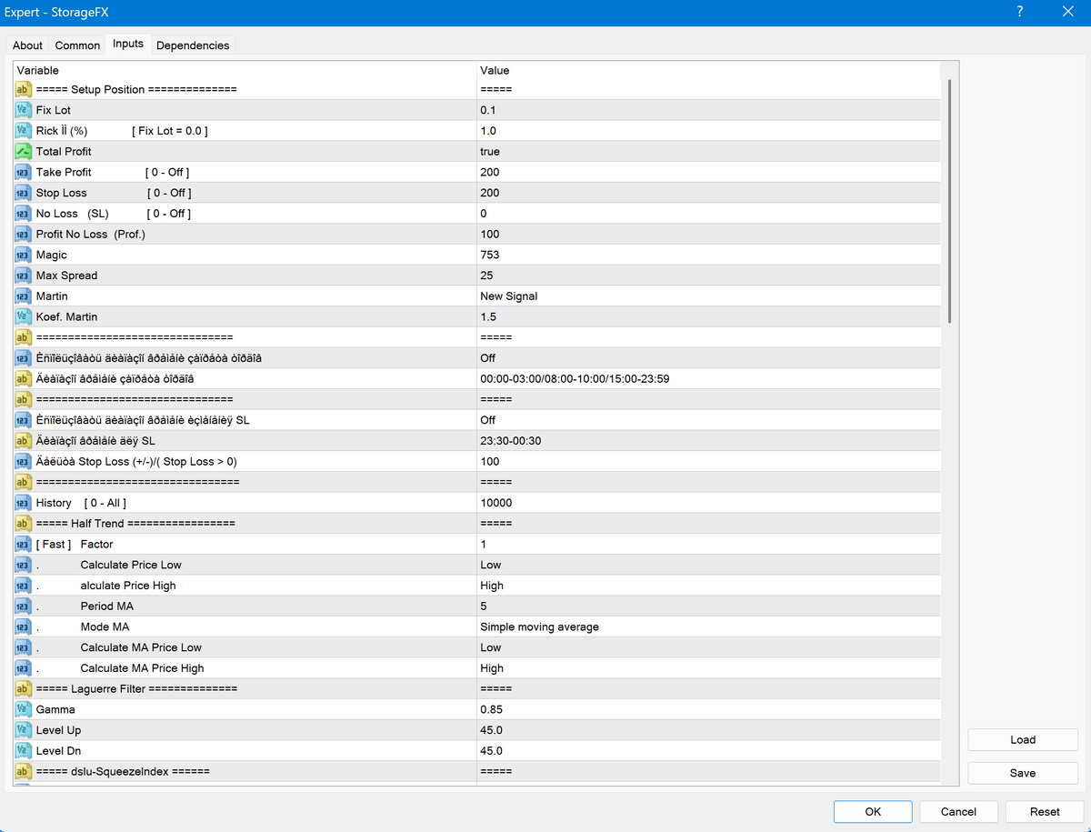Switch to the Common tab
Image resolution: width=1091 pixels, height=832 pixels.
(x=77, y=45)
